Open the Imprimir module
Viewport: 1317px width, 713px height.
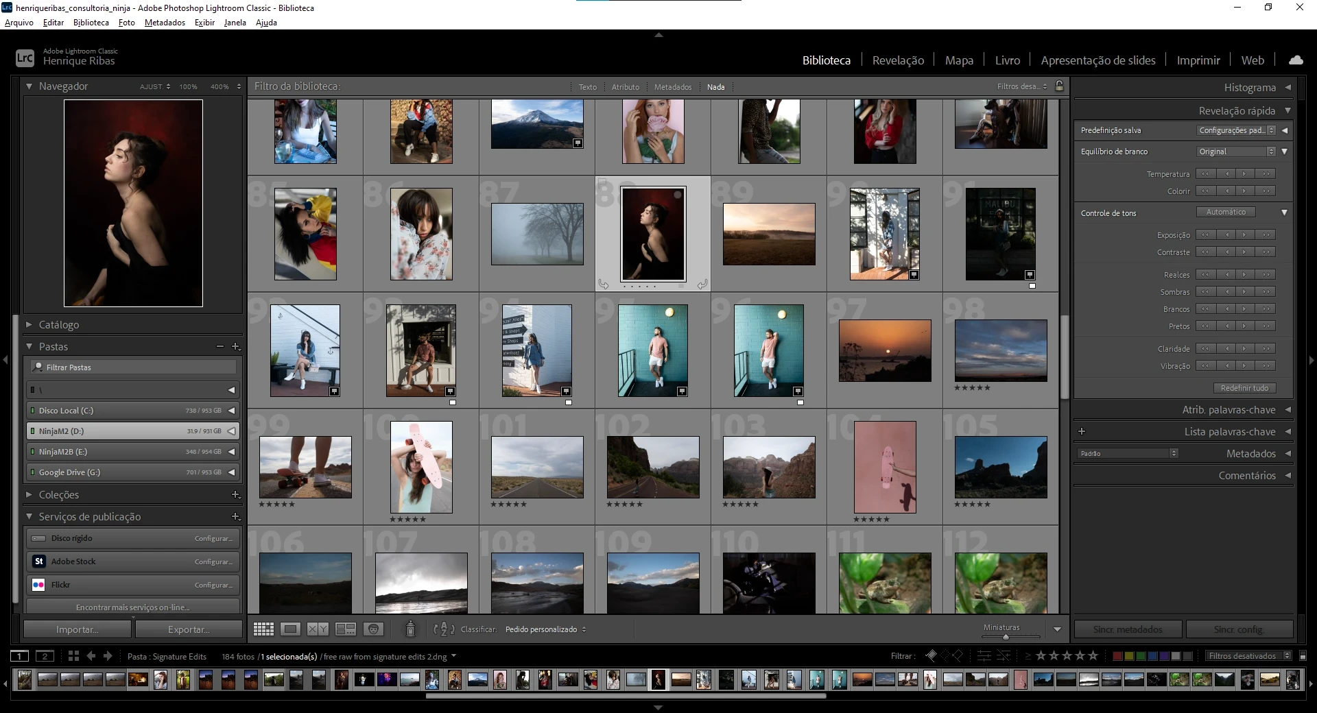tap(1198, 60)
